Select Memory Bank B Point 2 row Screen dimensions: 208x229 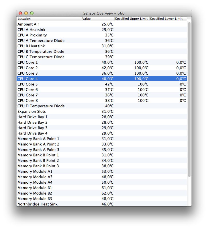click(102, 160)
